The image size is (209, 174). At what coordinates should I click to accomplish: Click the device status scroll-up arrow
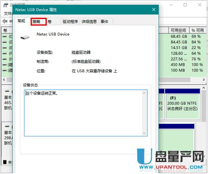pos(144,93)
